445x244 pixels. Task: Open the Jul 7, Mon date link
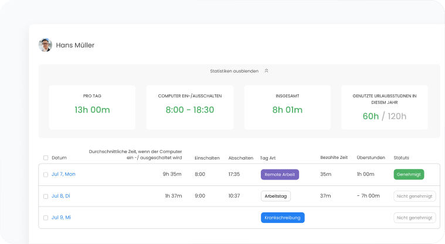63,174
